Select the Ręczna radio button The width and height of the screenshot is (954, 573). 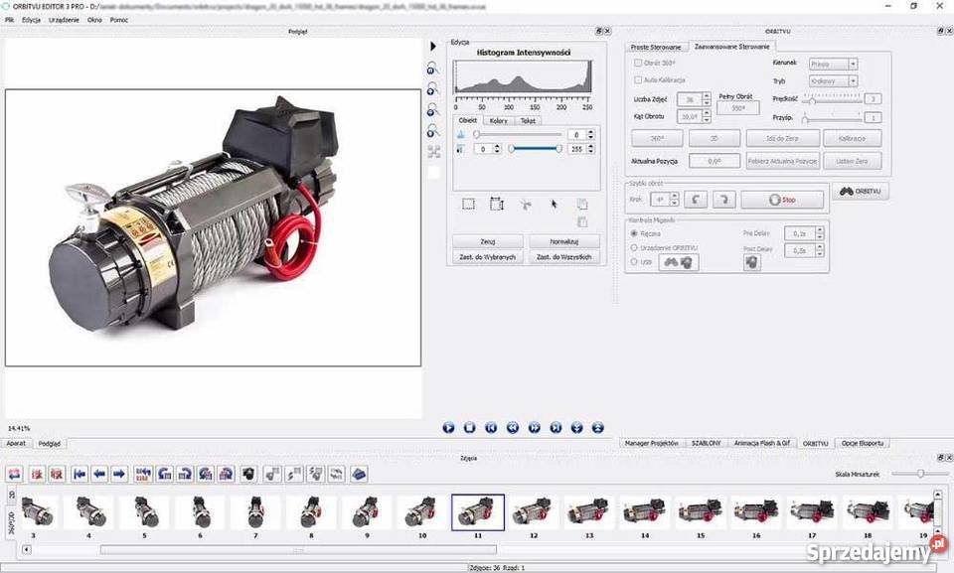click(634, 233)
